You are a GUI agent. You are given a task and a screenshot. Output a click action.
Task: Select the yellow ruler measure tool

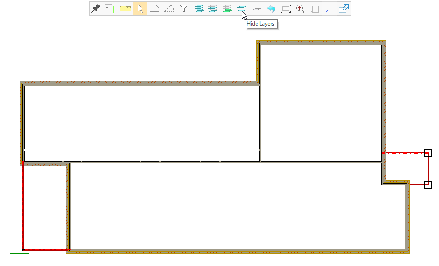(125, 9)
